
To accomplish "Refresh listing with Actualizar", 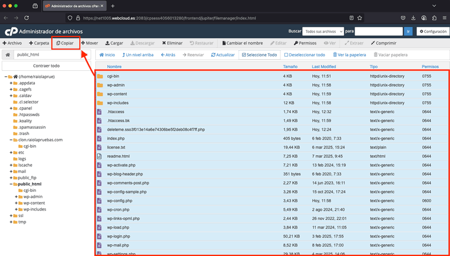I will click(x=223, y=55).
